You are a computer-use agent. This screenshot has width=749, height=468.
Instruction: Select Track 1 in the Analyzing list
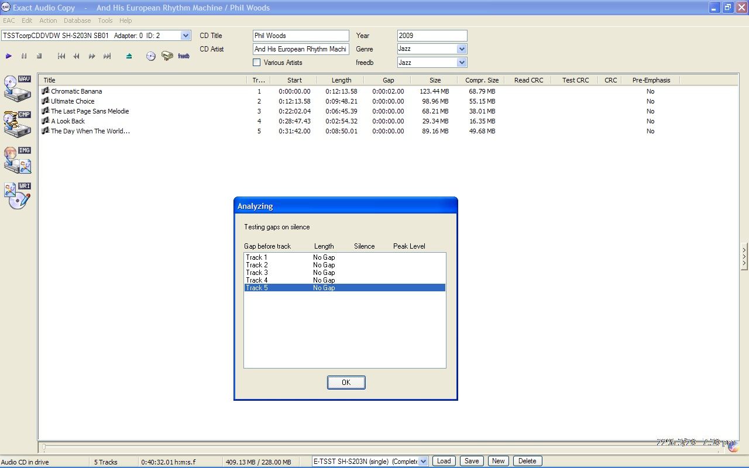coord(345,257)
